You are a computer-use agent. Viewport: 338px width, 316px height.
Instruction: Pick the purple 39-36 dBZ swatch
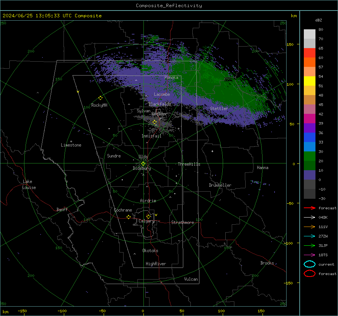point(309,128)
